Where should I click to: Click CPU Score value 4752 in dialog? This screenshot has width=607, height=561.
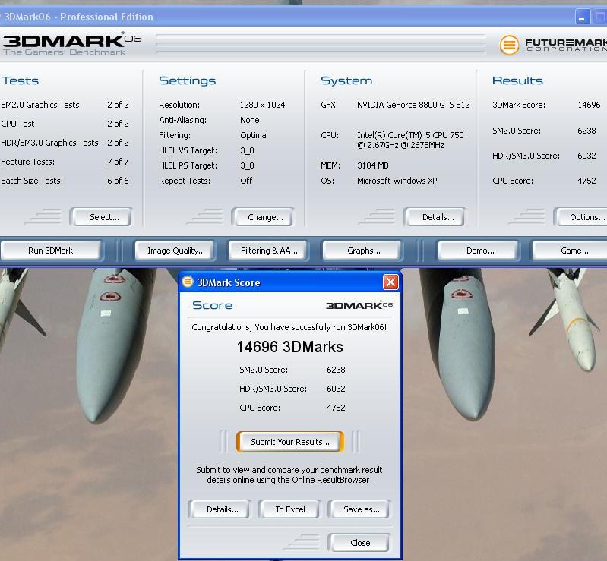pos(336,408)
